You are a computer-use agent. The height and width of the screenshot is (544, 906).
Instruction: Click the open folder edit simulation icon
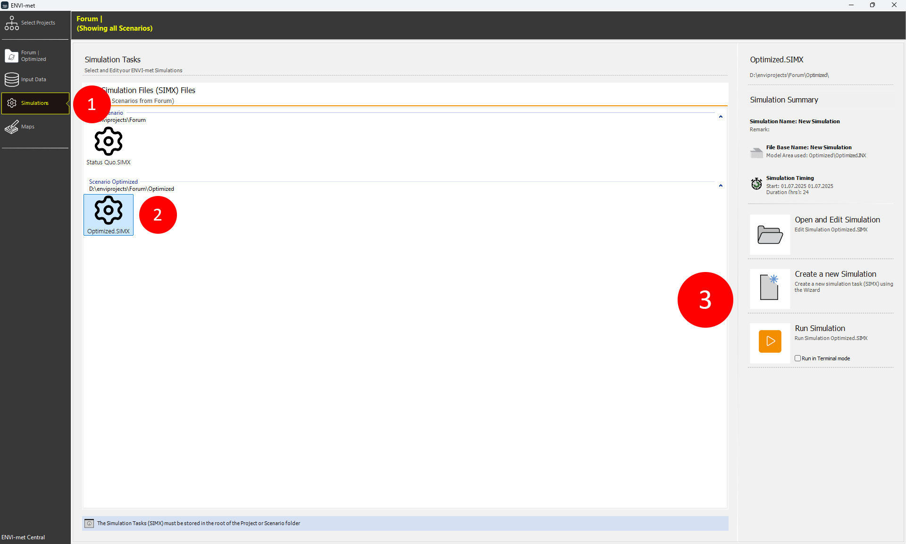[x=770, y=235]
